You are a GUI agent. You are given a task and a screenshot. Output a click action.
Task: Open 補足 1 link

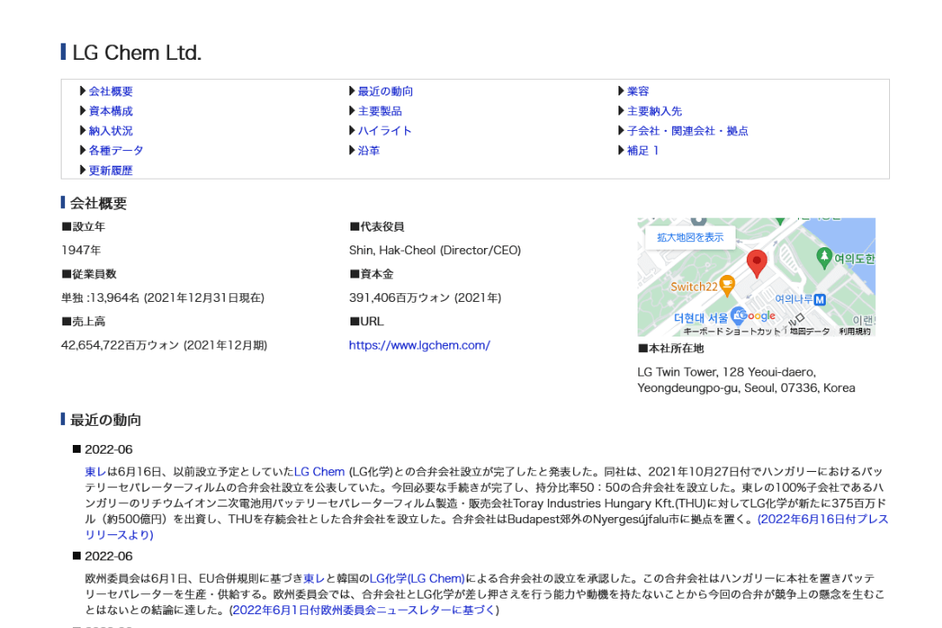(643, 151)
